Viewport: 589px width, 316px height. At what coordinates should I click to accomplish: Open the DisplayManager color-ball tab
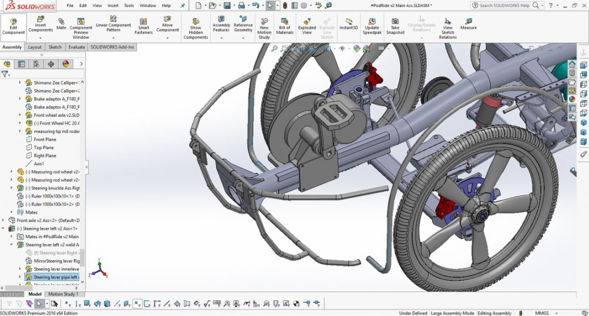pos(66,64)
